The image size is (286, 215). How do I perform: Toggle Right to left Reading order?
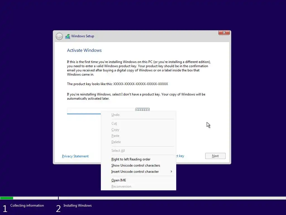click(138, 159)
